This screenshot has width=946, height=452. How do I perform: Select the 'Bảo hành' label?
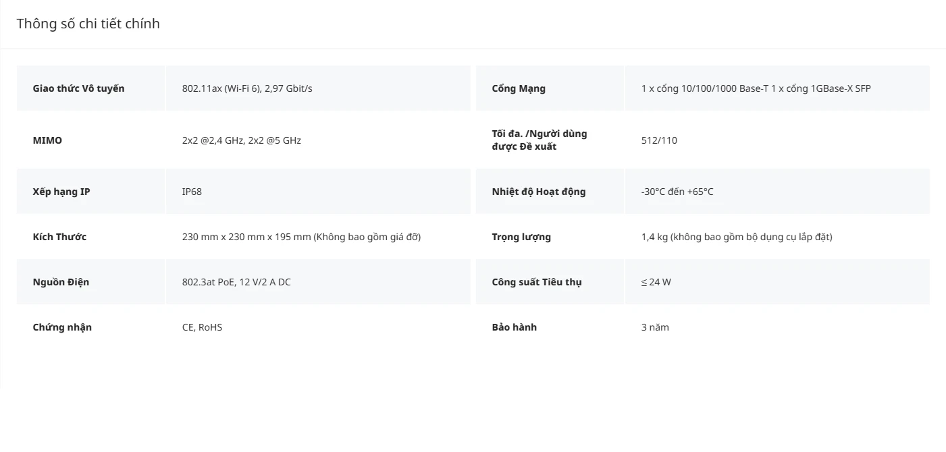tap(515, 327)
